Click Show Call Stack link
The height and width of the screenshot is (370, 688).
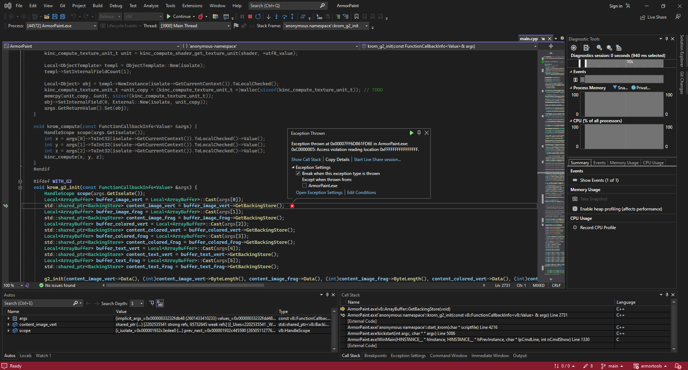click(306, 159)
